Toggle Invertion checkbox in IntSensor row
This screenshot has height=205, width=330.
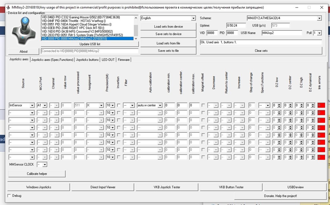[119, 105]
